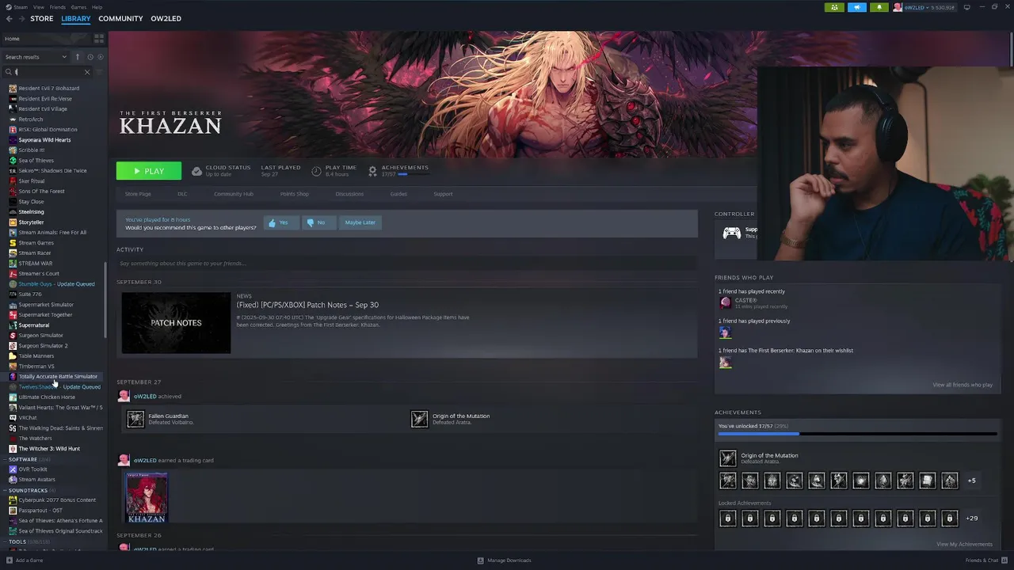
Task: Open the Help menu
Action: pyautogui.click(x=97, y=7)
